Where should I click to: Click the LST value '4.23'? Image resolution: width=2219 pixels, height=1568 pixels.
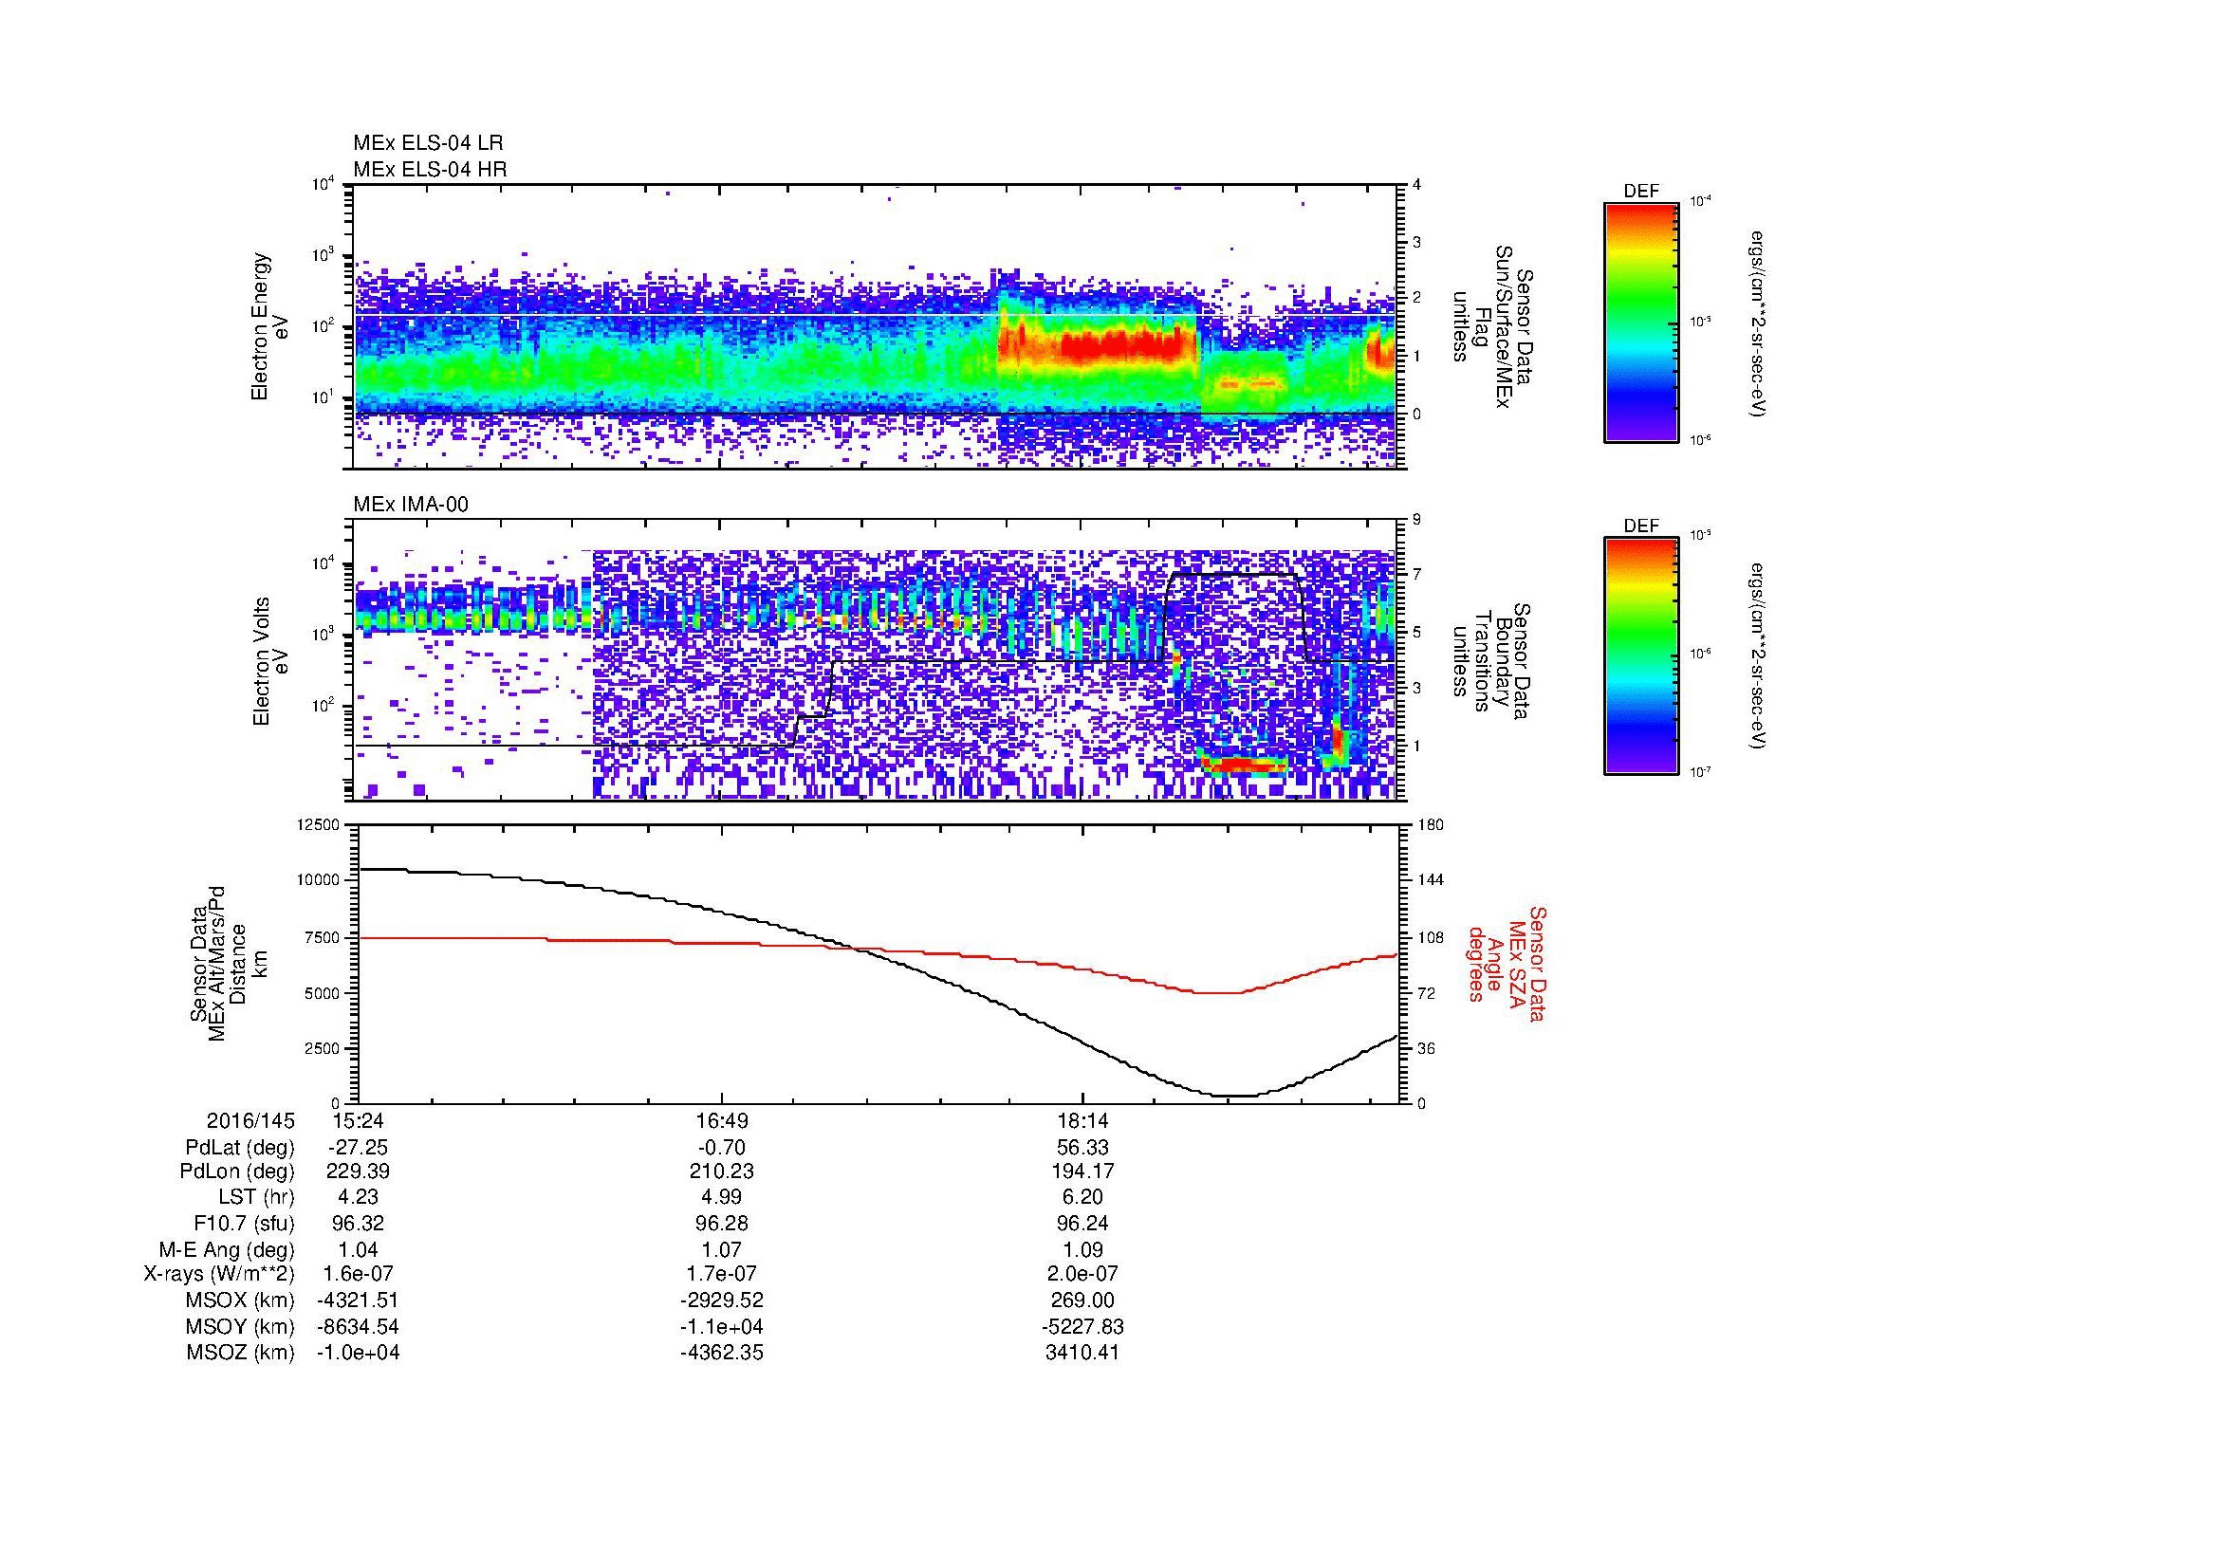click(x=359, y=1197)
